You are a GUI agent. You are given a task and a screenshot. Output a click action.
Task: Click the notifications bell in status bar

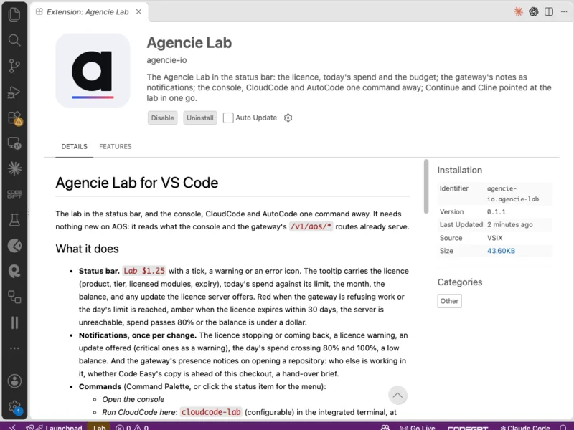point(564,427)
